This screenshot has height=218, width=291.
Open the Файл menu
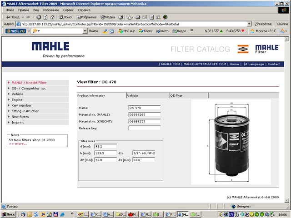pyautogui.click(x=10, y=10)
